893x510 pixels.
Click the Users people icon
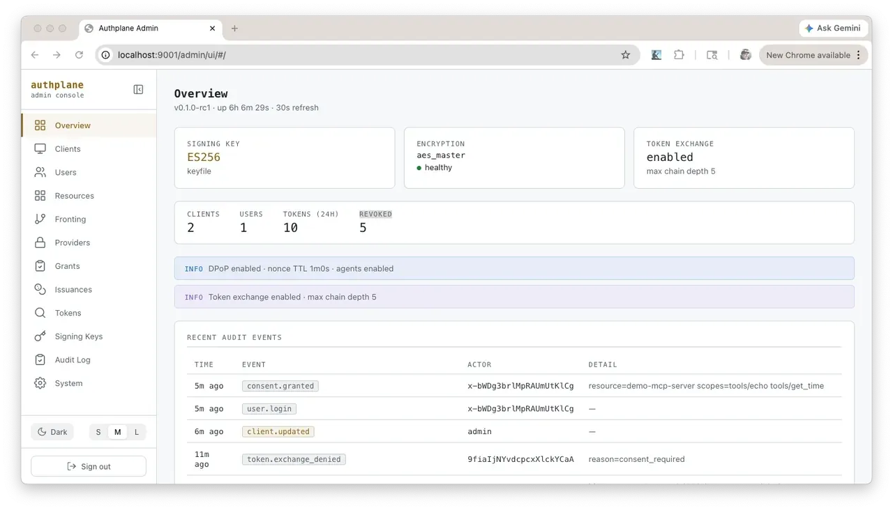pyautogui.click(x=40, y=172)
